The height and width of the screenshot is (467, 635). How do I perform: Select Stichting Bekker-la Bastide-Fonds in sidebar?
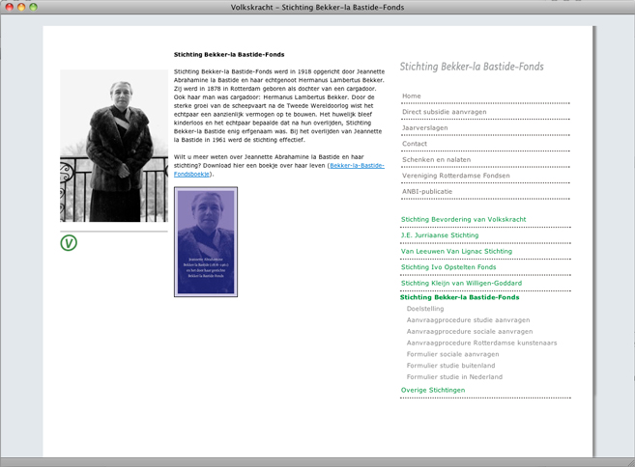coord(460,297)
